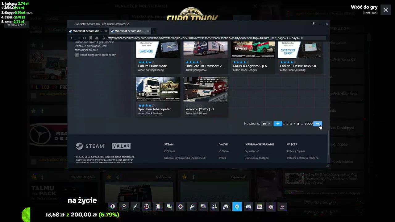Open the items per page dropdown showing 30
The image size is (395, 222).
coord(266,124)
